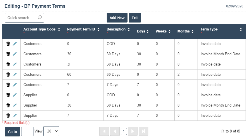Sort table by Payment Term ID

98,29
